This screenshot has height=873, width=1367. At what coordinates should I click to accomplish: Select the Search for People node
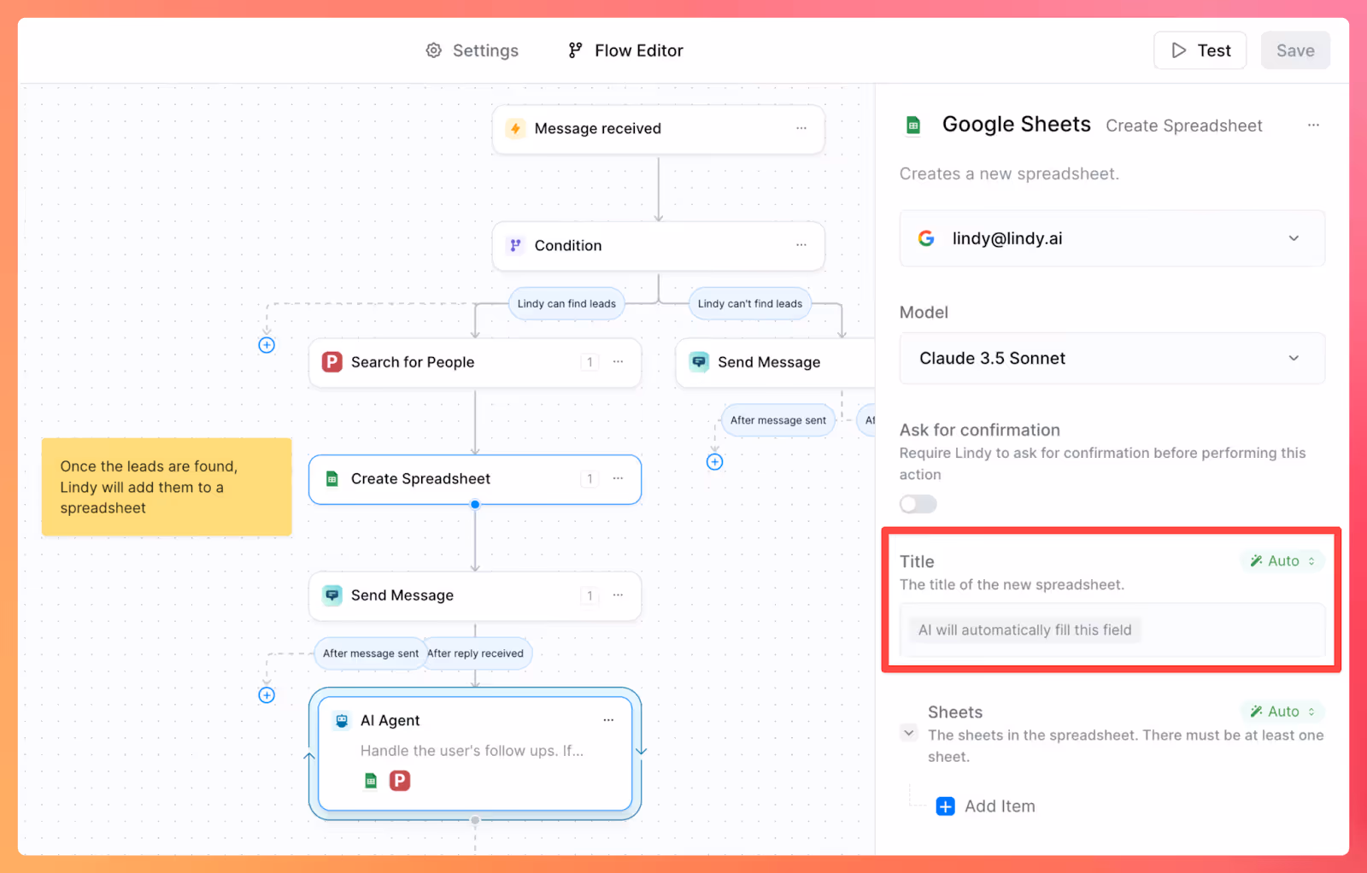(x=475, y=362)
